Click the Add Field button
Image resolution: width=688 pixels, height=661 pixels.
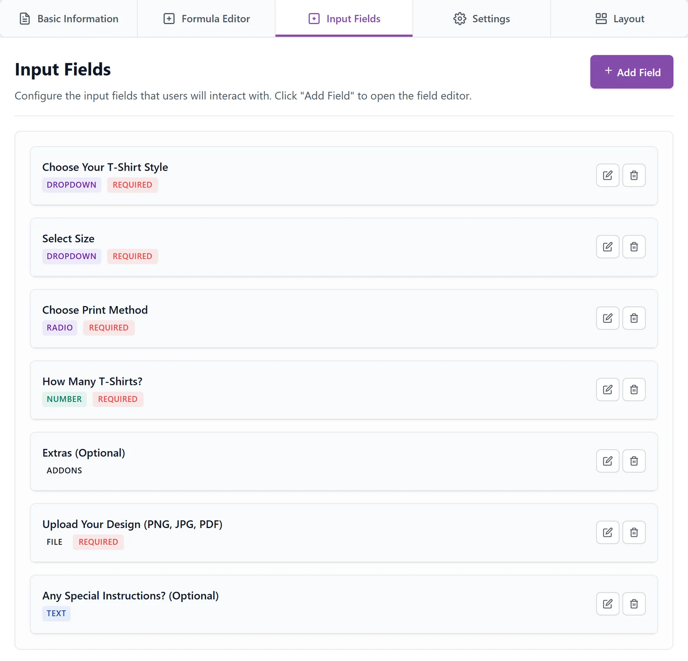(x=632, y=72)
